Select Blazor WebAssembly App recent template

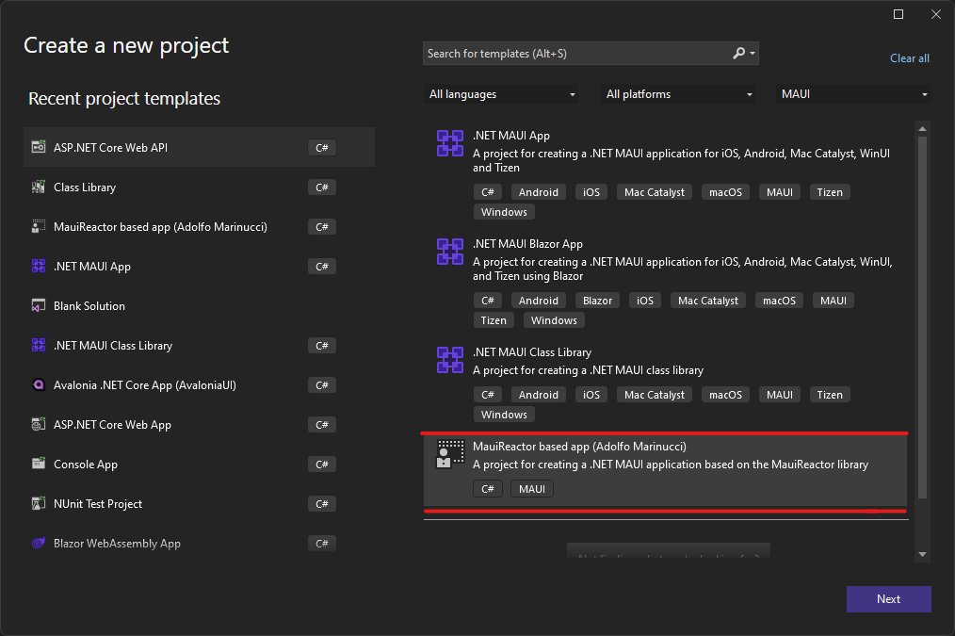click(117, 544)
